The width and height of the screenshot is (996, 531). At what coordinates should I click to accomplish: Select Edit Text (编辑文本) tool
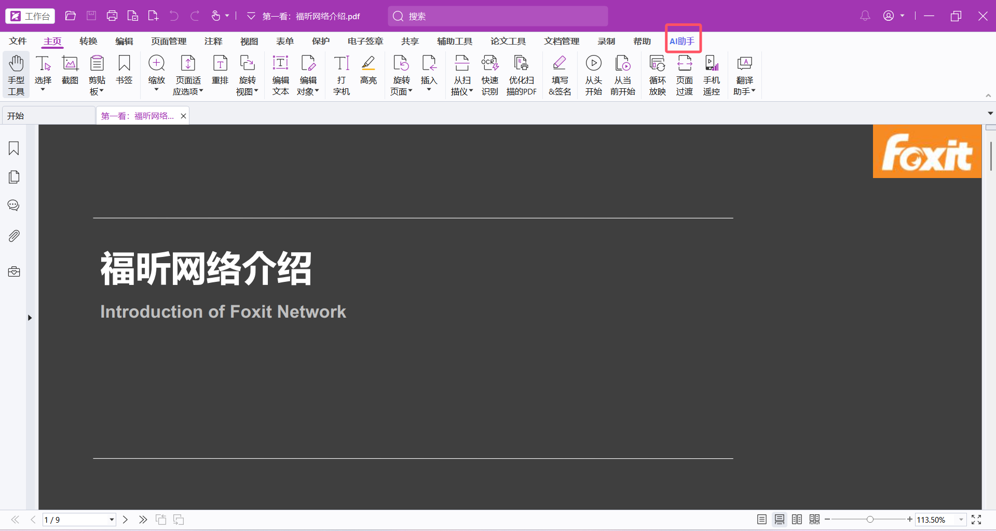(x=281, y=75)
